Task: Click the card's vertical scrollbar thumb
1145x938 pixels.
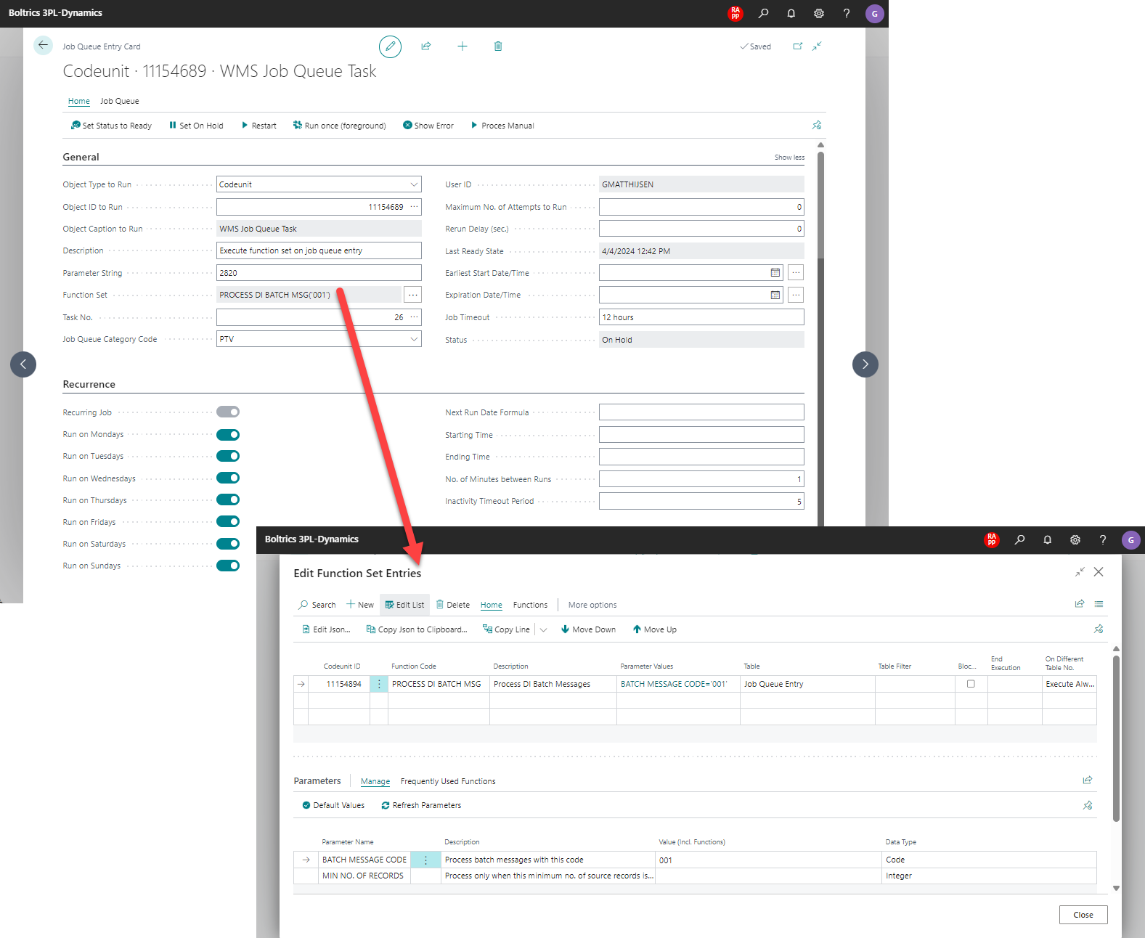Action: pyautogui.click(x=820, y=205)
